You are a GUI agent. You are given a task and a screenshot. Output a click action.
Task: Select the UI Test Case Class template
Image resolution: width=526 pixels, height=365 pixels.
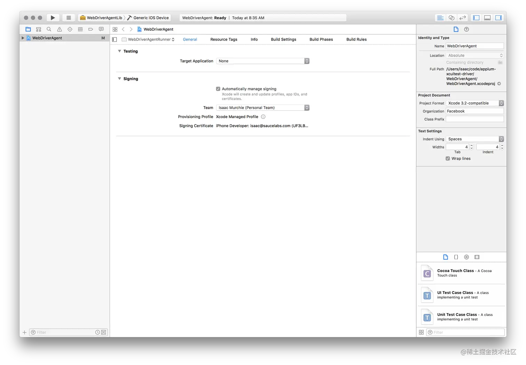tap(461, 295)
